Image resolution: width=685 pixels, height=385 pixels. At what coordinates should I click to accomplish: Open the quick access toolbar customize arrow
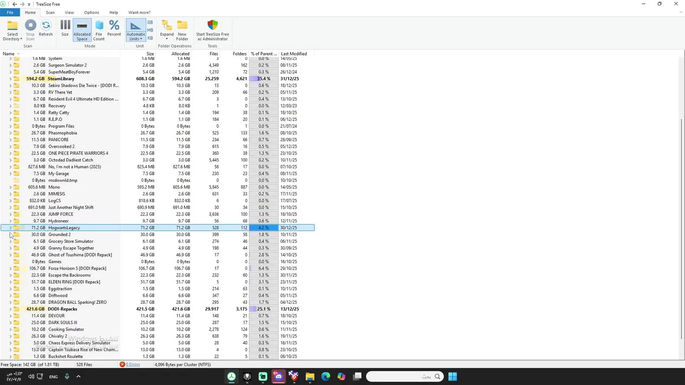29,4
